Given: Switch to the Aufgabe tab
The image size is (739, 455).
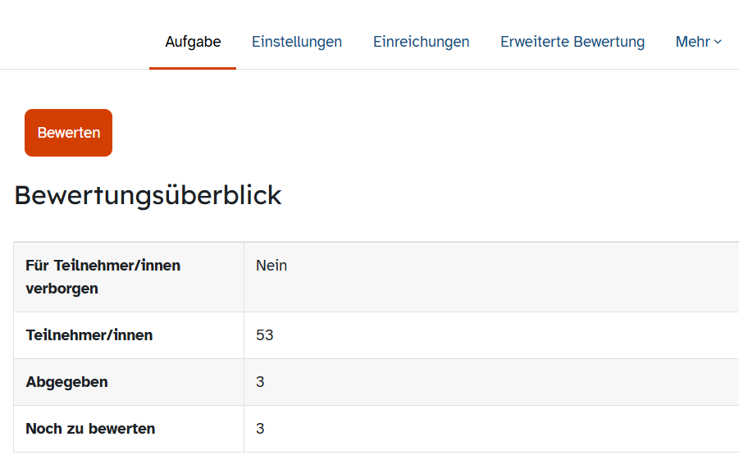Looking at the screenshot, I should pyautogui.click(x=193, y=42).
